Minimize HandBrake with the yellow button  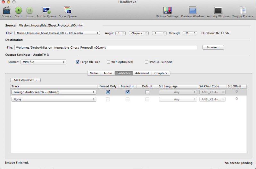click(8, 2)
